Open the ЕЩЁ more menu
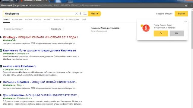Viewport: 193px width, 108px height. [84, 19]
